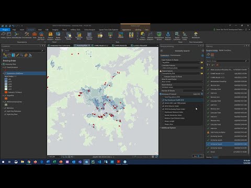251x188 pixels.
Task: Toggle visibility of Light Gray Base layer
Action: [5, 114]
